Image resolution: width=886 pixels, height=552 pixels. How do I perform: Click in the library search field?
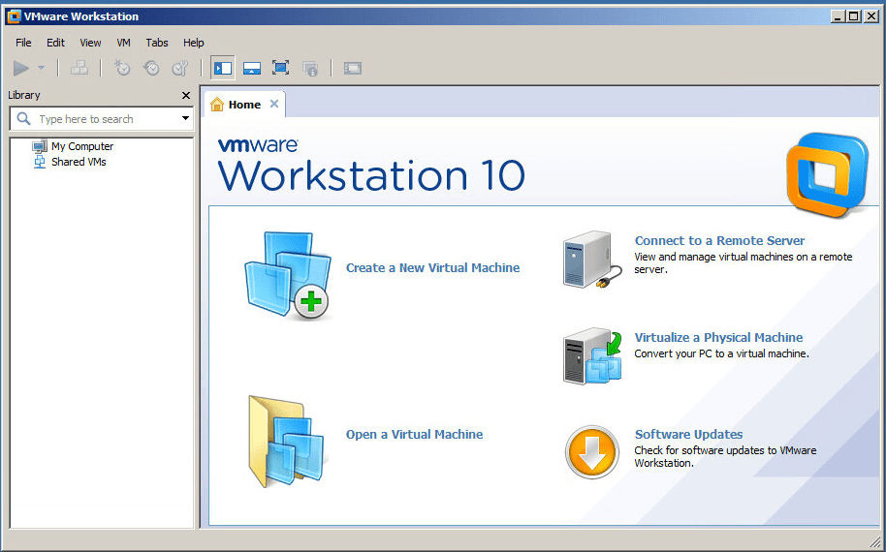pyautogui.click(x=102, y=119)
